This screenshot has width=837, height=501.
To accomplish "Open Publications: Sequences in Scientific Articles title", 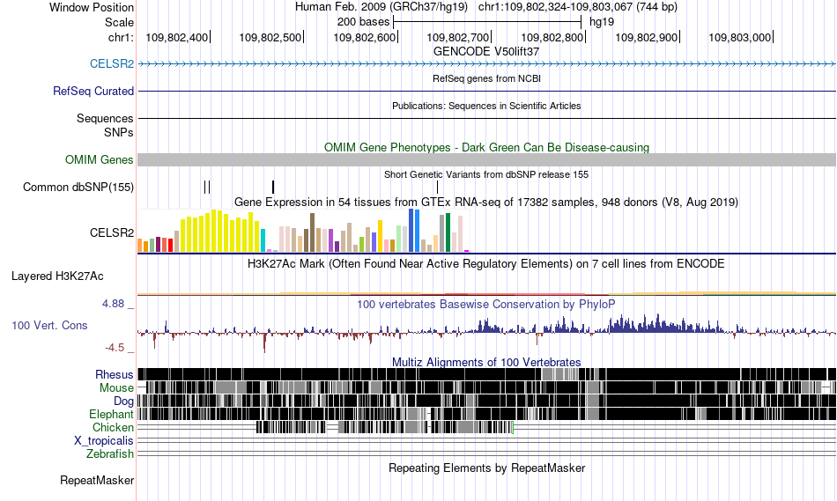I will [x=486, y=106].
